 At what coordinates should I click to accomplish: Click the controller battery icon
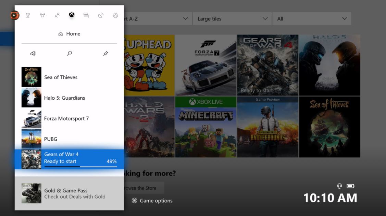click(351, 186)
